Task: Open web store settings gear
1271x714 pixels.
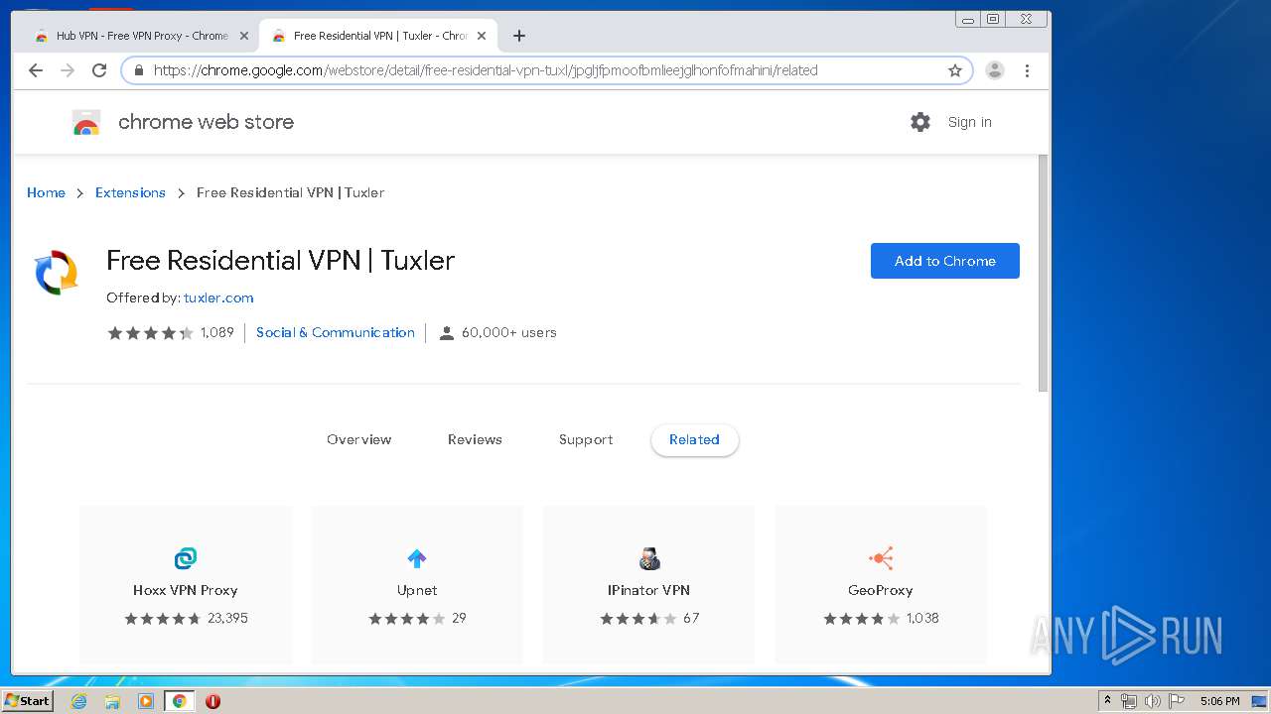Action: (x=920, y=122)
